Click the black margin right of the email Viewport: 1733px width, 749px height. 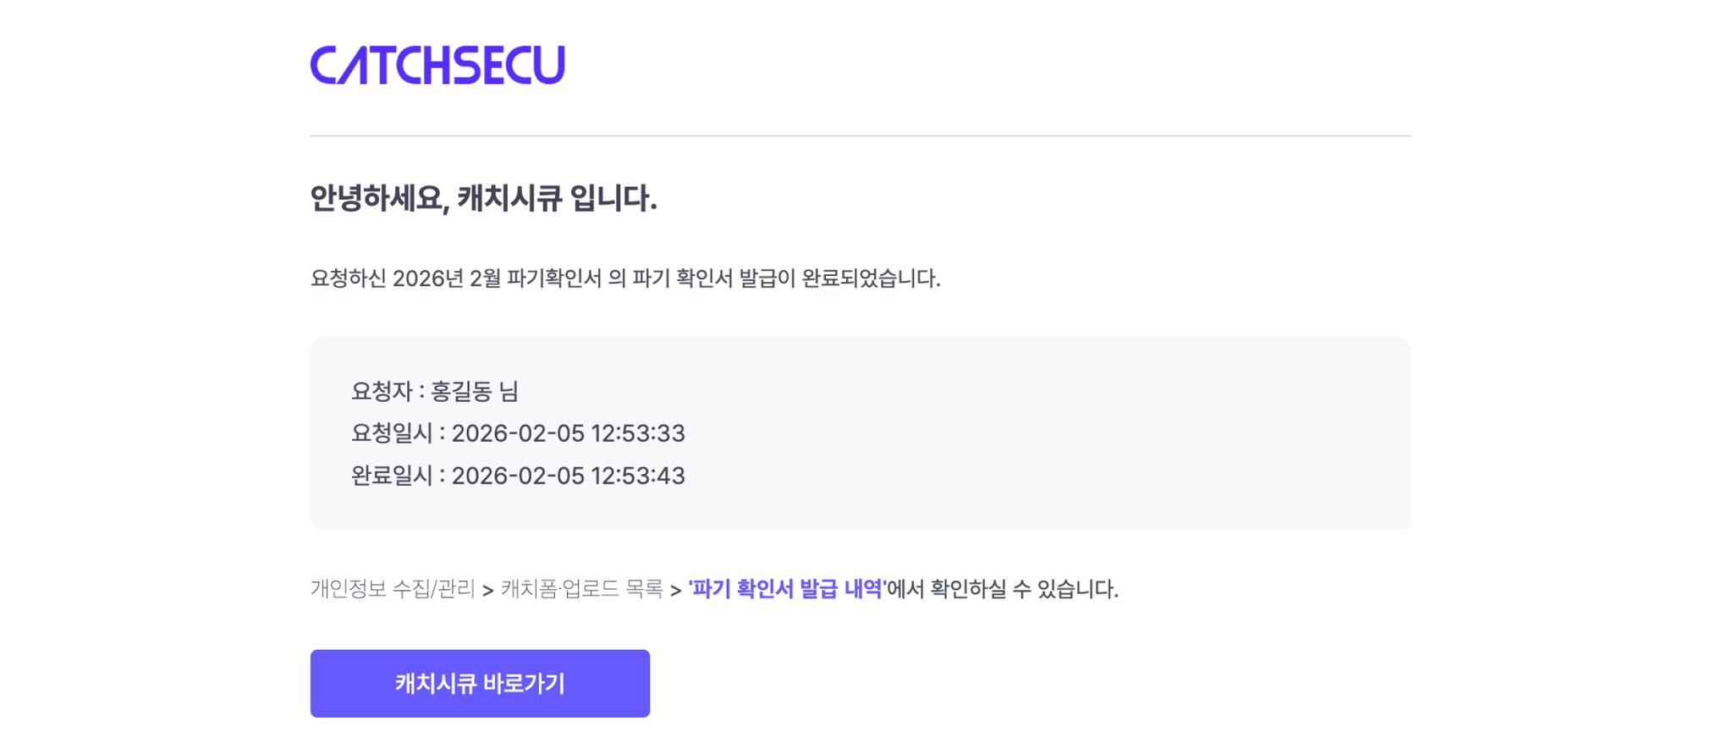click(1620, 374)
